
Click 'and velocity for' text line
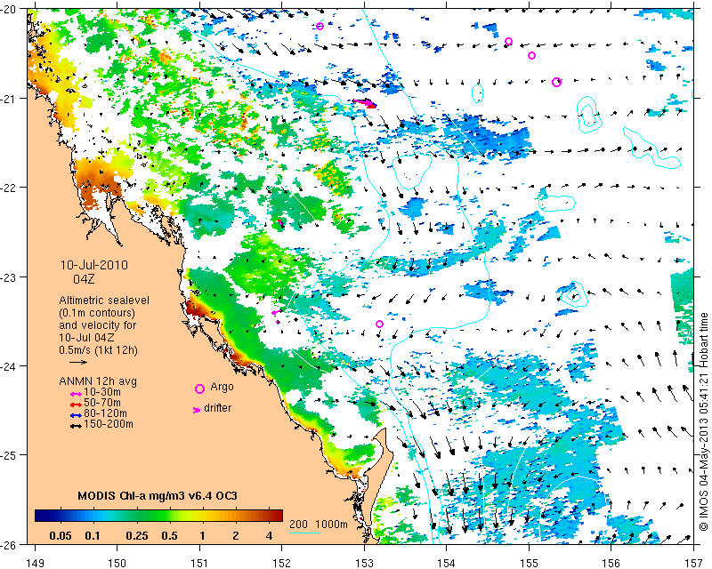click(x=98, y=325)
